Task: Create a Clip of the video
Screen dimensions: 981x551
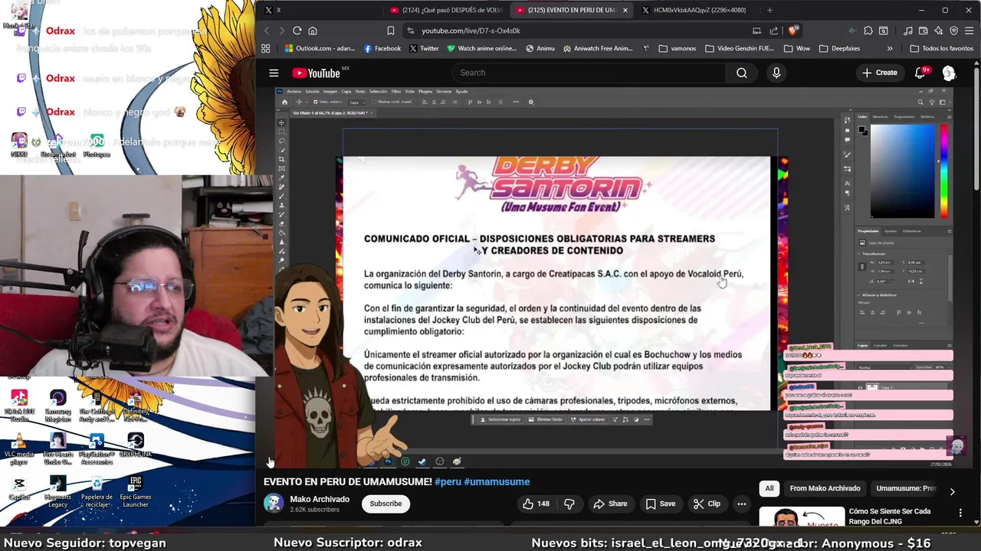Action: (707, 504)
